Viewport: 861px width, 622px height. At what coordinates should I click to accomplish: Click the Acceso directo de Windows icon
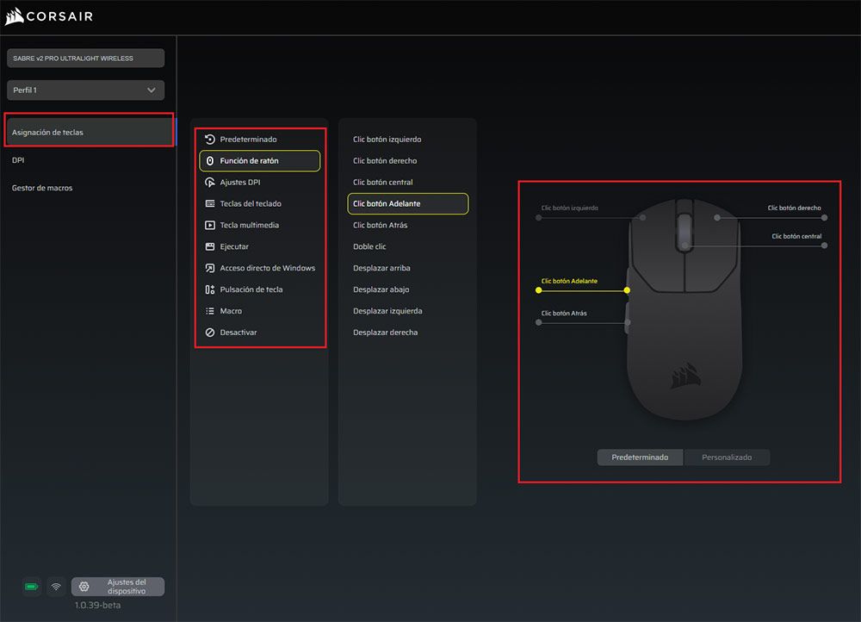click(210, 268)
